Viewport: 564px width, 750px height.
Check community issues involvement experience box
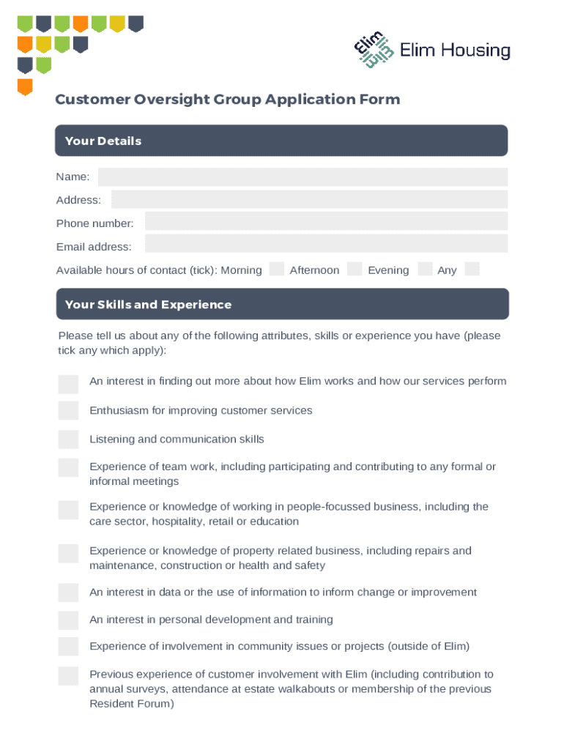(68, 647)
